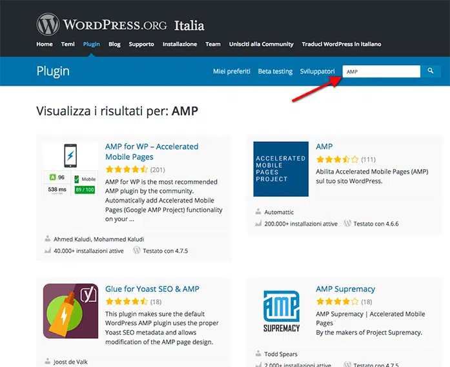Click star rating of AMP Supremacy
This screenshot has height=367, width=450.
(337, 301)
